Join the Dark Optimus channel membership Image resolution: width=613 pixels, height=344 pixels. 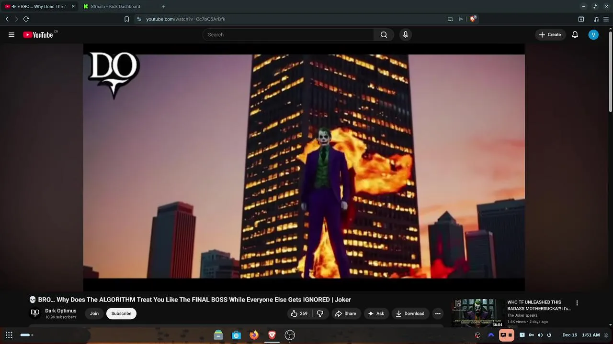[94, 313]
